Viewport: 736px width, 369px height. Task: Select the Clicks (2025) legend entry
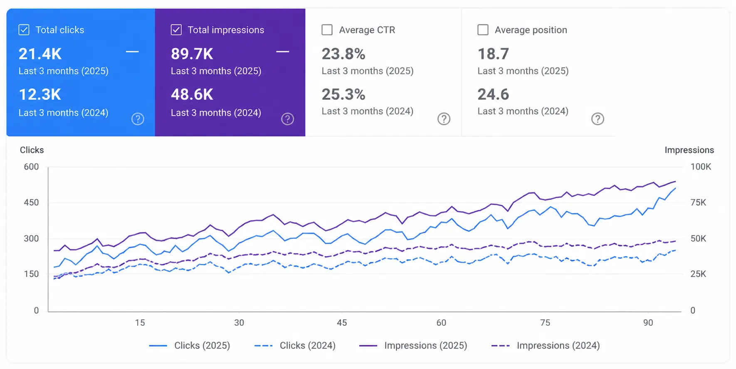190,345
